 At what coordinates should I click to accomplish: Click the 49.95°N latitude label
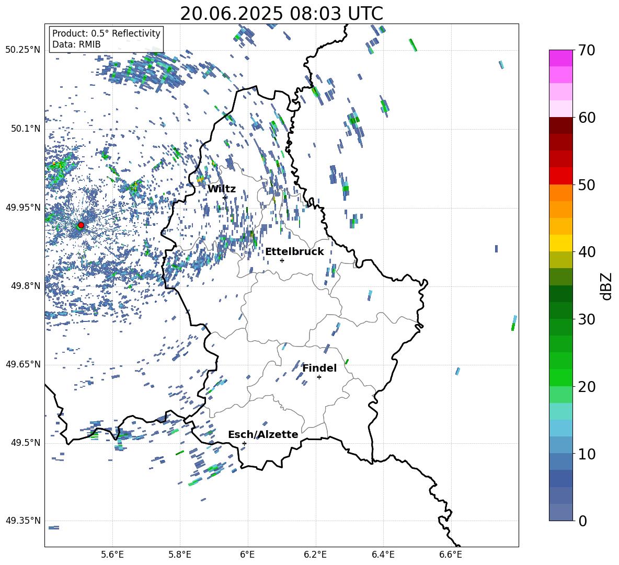23,207
